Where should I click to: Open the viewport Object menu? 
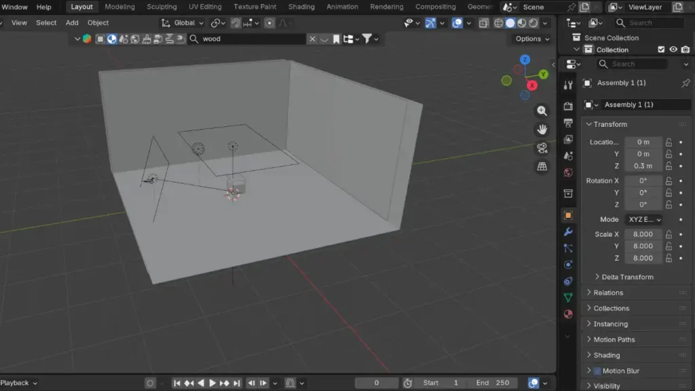[98, 22]
